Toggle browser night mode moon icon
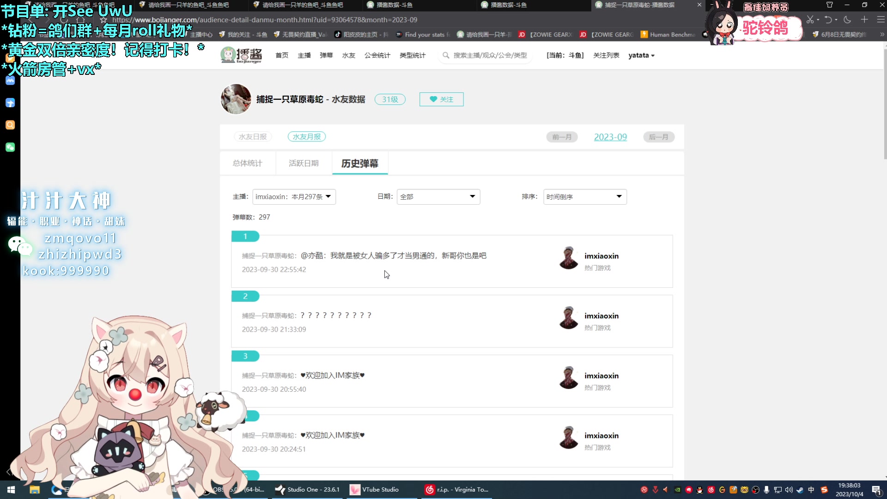This screenshot has height=499, width=887. point(847,20)
